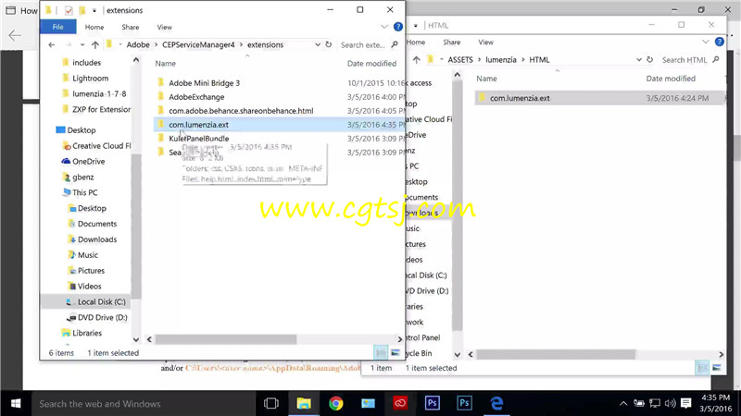The image size is (741, 416).
Task: Select This PC in extensions sidebar
Action: click(x=84, y=192)
